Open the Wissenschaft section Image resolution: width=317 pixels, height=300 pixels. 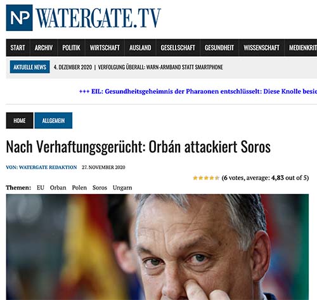(x=261, y=48)
